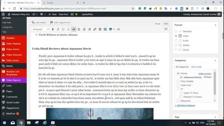Align text right
Screen dimensions: 224x126
90,29
